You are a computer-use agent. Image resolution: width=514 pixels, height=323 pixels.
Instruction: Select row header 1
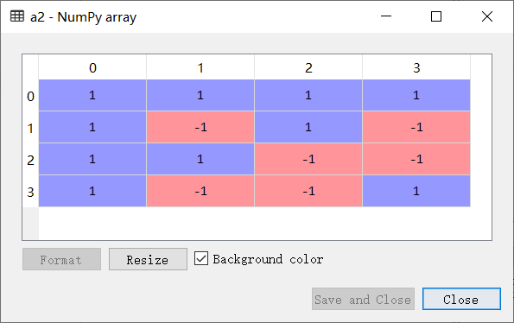31,128
